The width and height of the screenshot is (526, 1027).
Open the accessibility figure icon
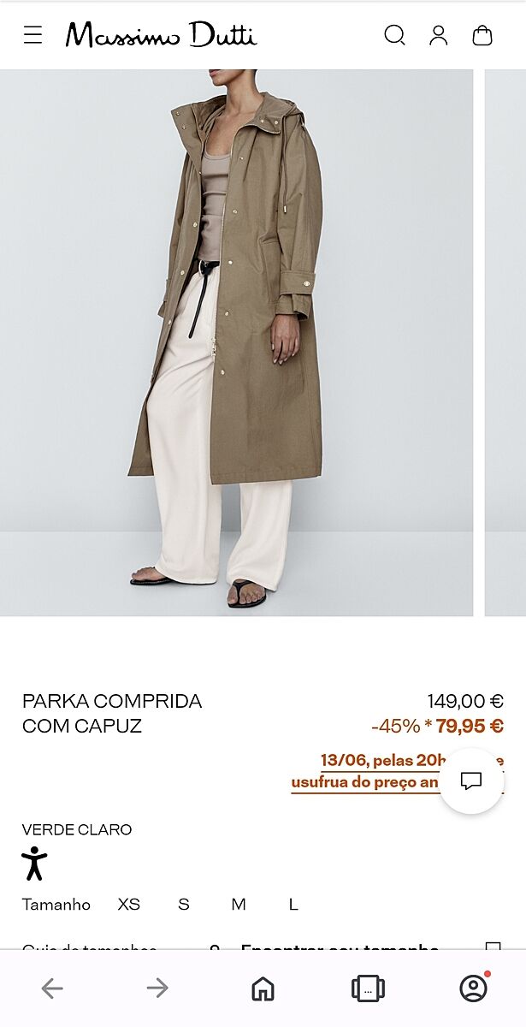[x=34, y=863]
